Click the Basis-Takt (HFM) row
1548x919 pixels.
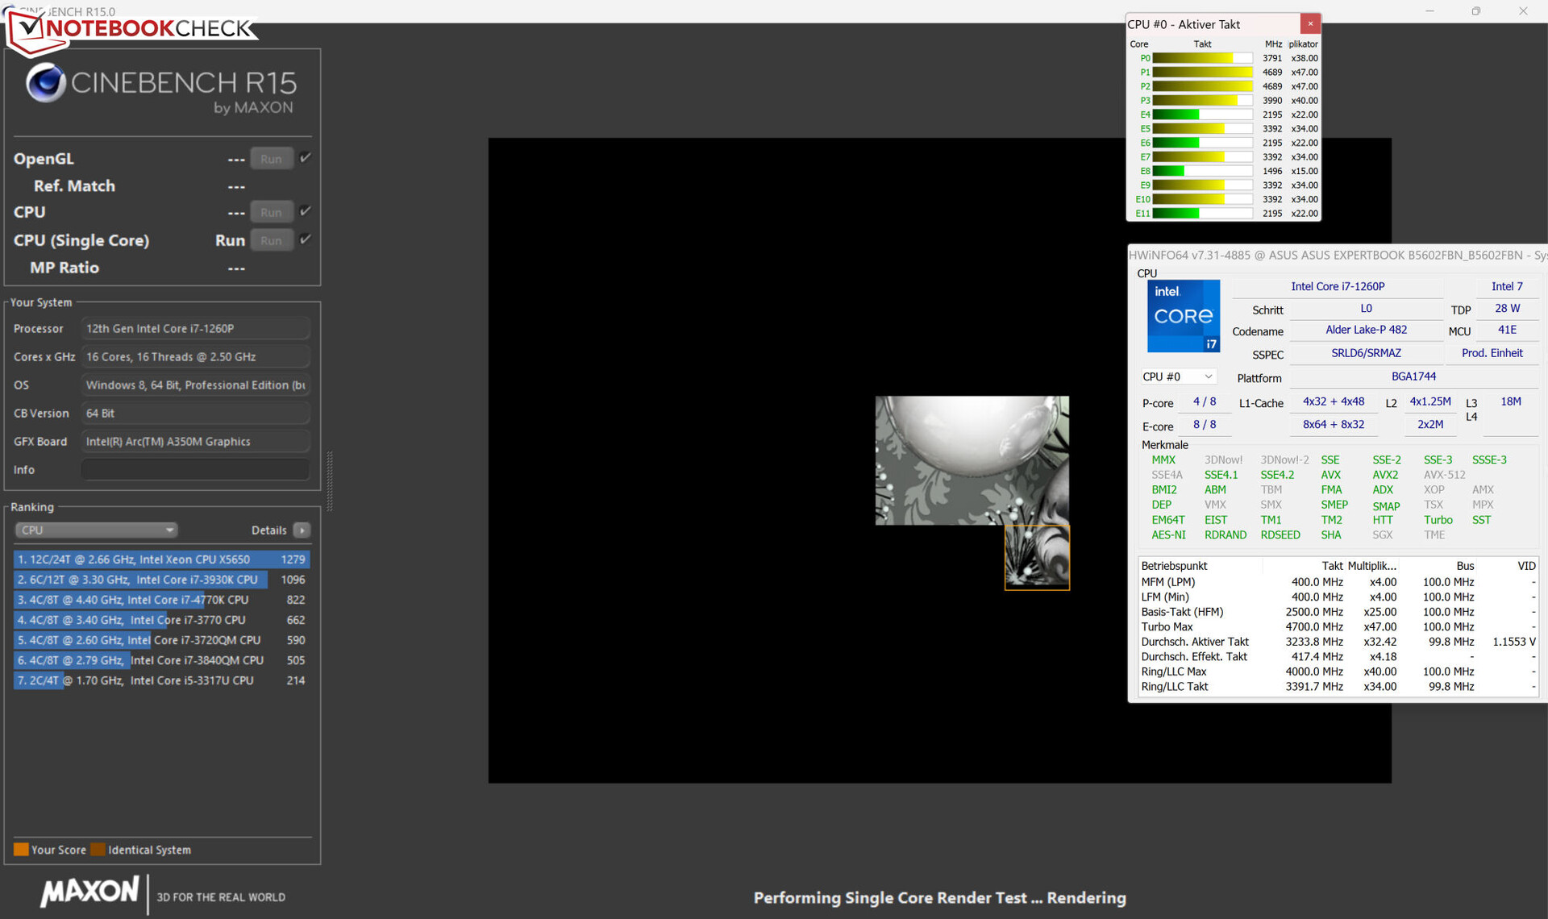point(1338,612)
